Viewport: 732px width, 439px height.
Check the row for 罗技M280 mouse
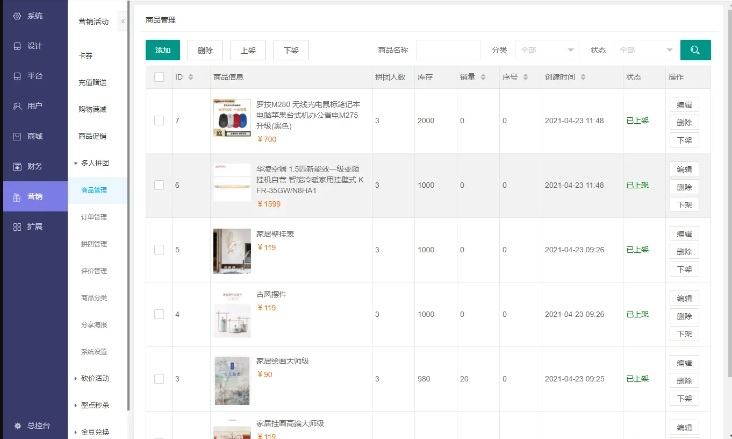pos(159,121)
